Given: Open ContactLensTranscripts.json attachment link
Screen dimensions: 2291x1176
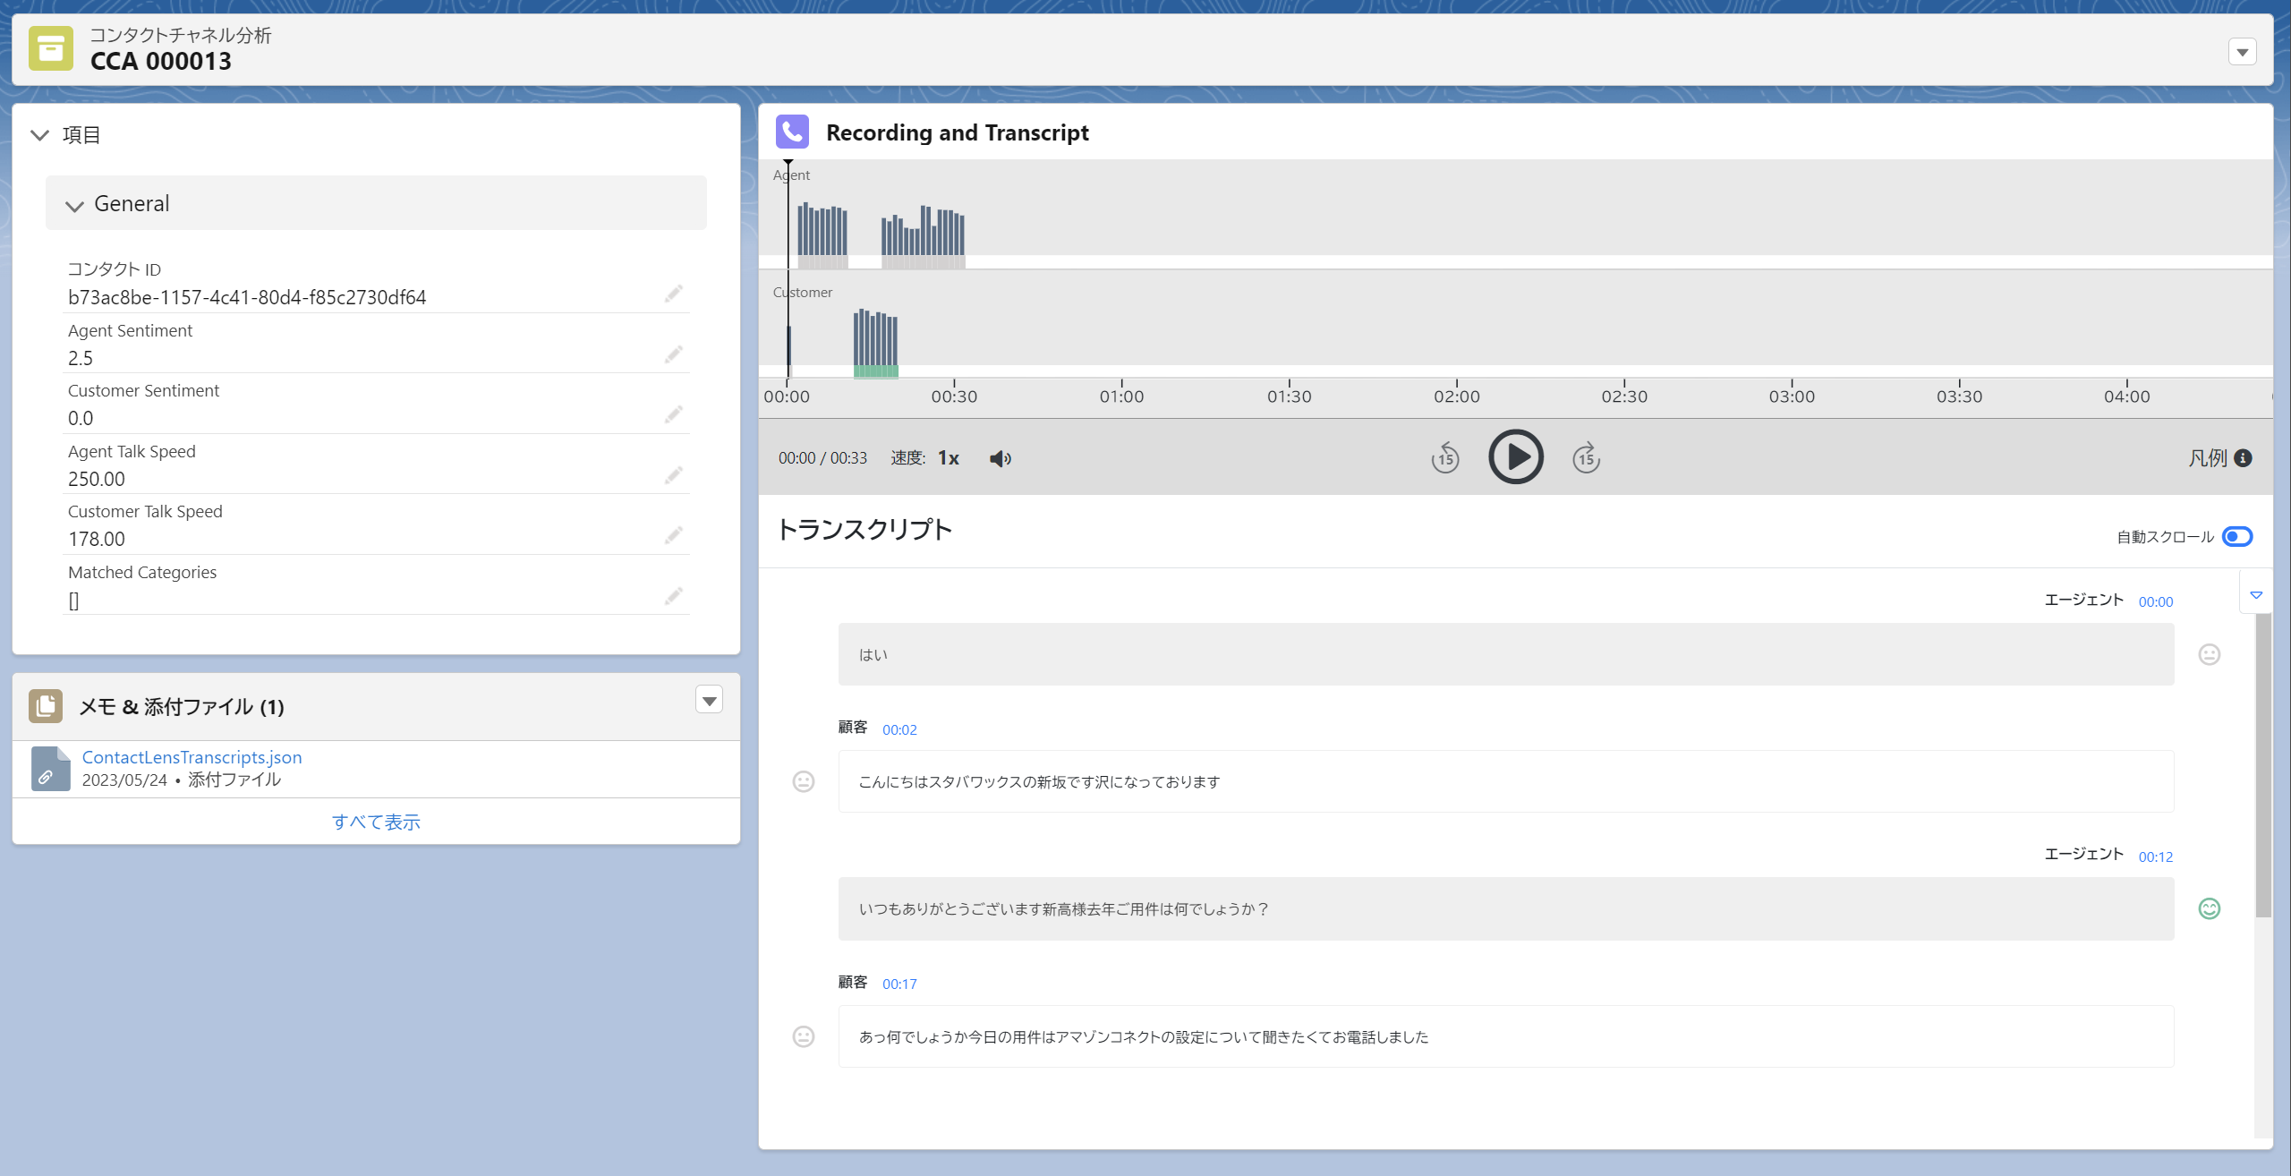Looking at the screenshot, I should point(192,757).
